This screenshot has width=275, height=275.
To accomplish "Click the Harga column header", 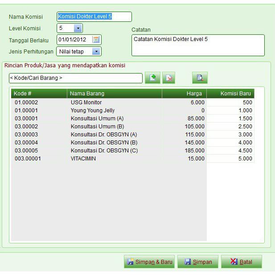I will coord(184,94).
